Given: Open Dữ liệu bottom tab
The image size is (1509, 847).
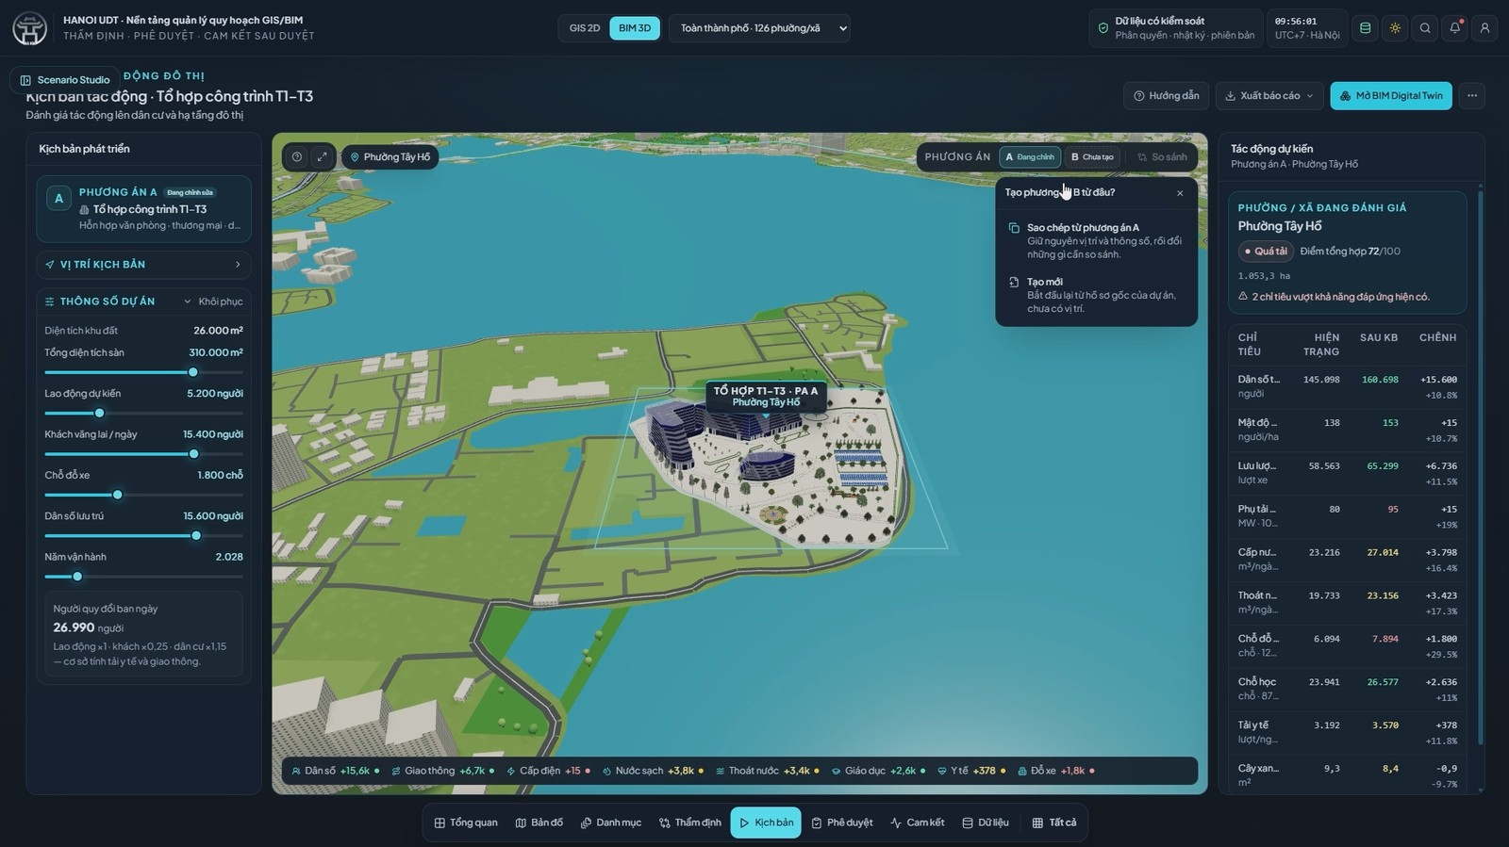Looking at the screenshot, I should (x=986, y=823).
